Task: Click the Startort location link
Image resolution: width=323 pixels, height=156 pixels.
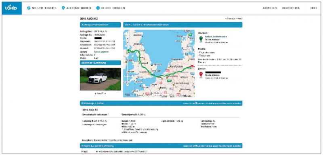Action: 216,36
